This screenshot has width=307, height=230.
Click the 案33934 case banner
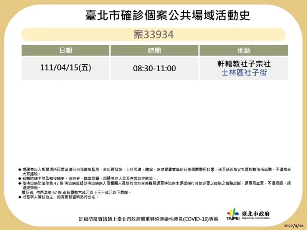pyautogui.click(x=153, y=34)
